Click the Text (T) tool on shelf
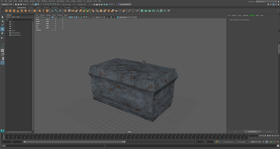Image resolution: width=280 pixels, height=149 pixels. 43,11
